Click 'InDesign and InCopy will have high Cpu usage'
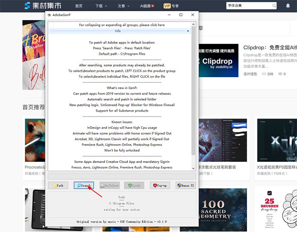The height and width of the screenshot is (232, 297). [122, 128]
